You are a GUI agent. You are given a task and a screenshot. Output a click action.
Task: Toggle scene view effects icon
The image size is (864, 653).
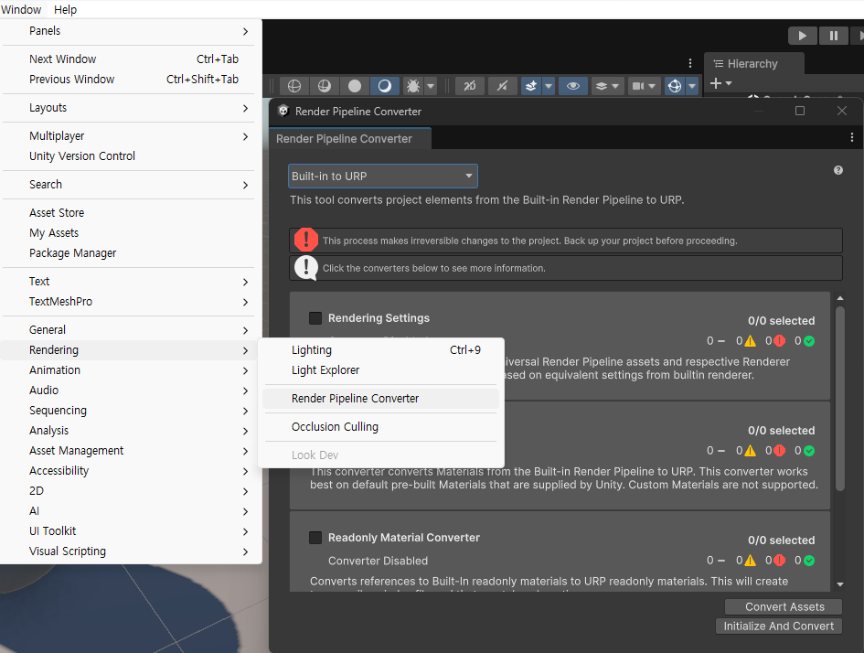[x=531, y=86]
